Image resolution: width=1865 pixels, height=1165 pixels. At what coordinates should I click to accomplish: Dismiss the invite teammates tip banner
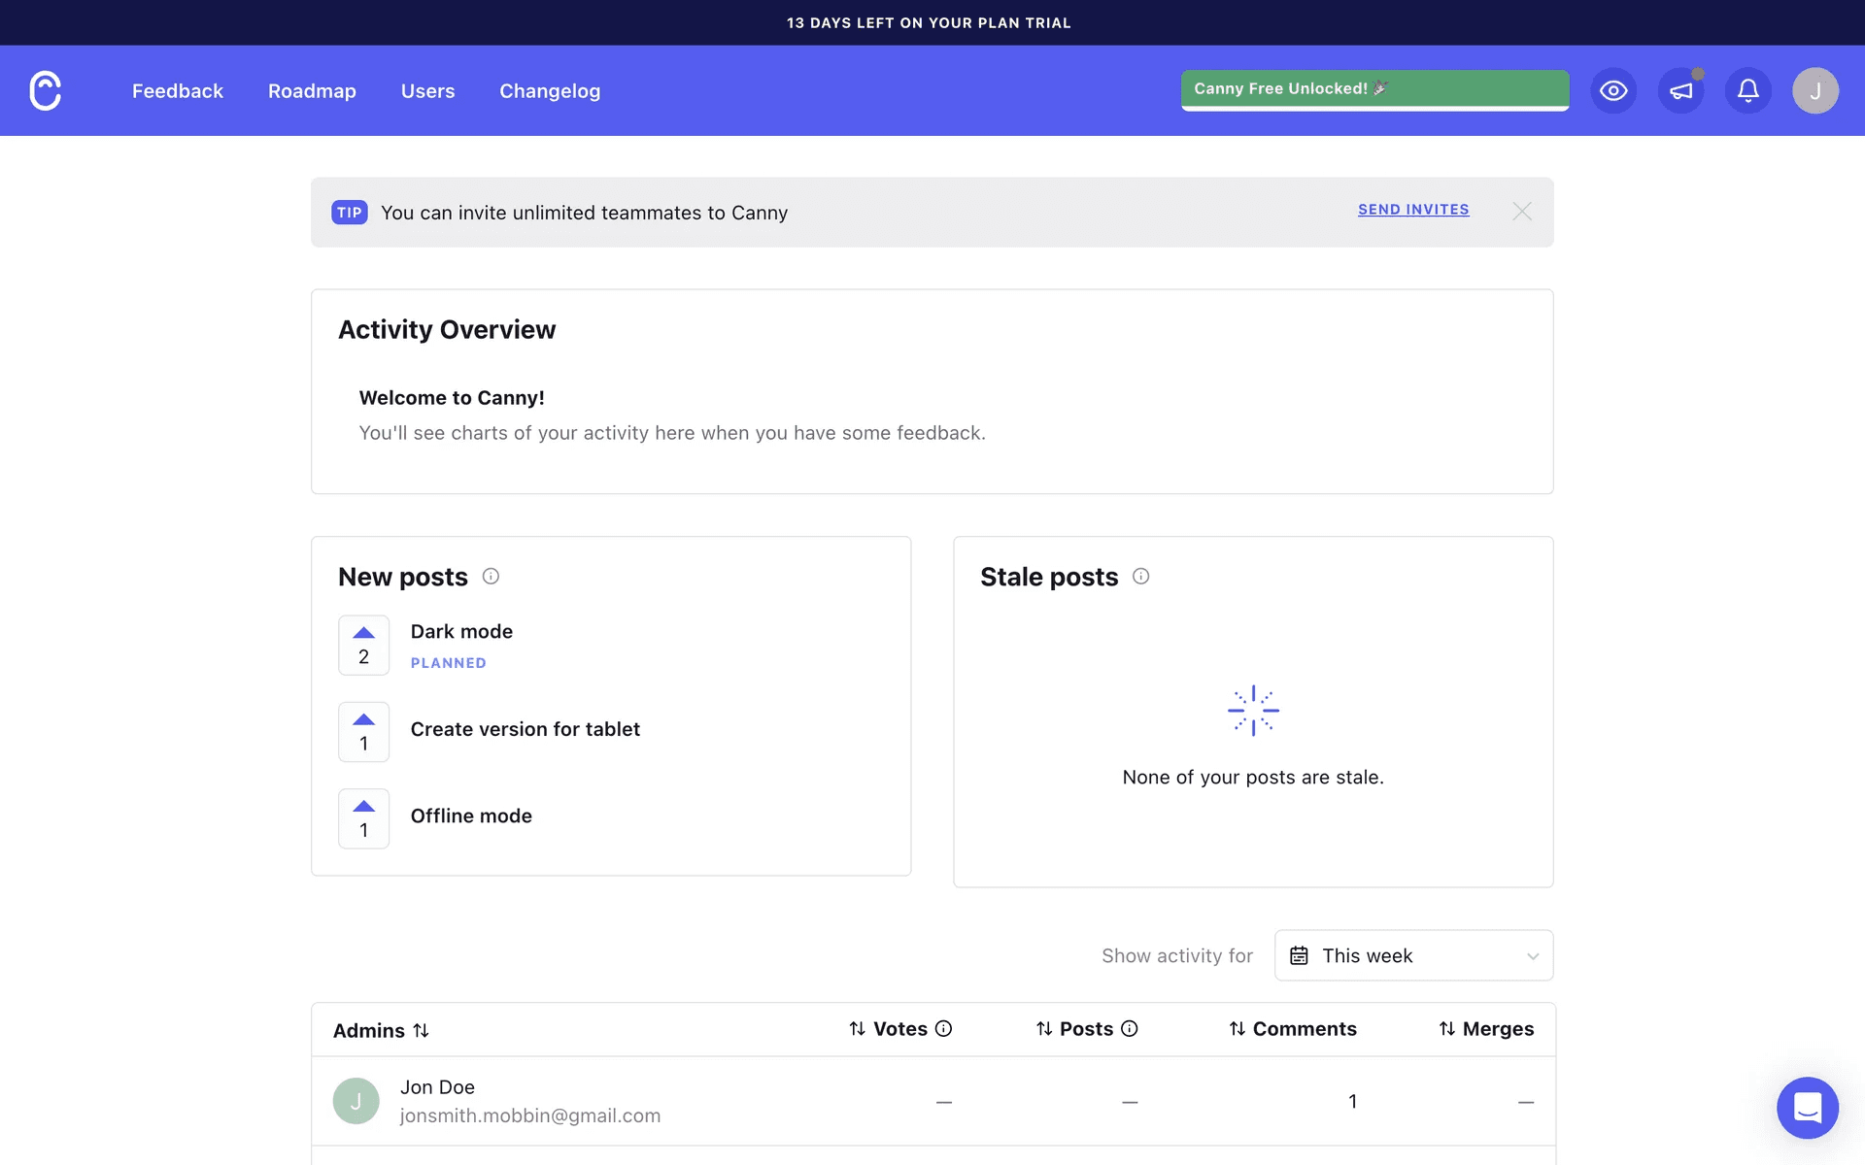tap(1521, 212)
